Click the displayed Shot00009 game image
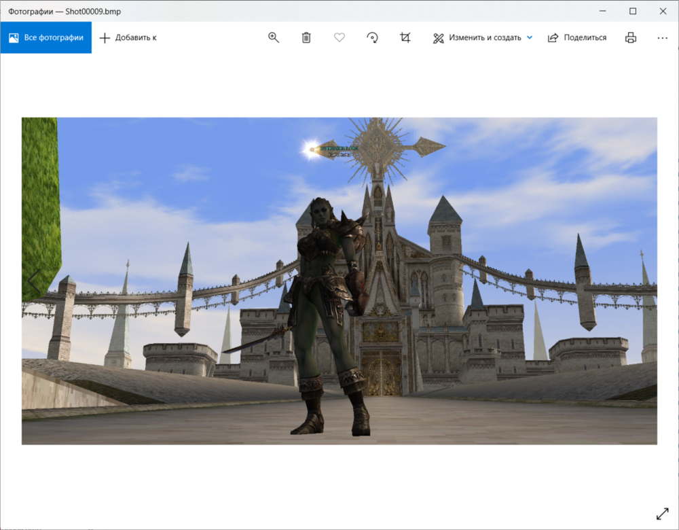The height and width of the screenshot is (530, 679). [339, 281]
